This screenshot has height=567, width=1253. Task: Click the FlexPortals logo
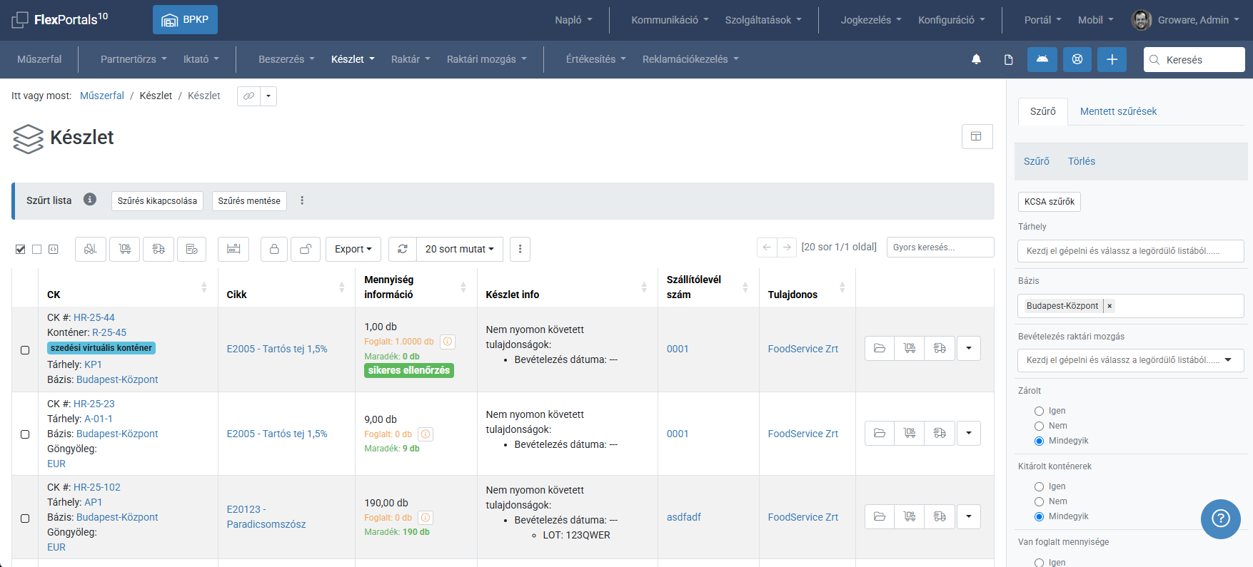[60, 19]
